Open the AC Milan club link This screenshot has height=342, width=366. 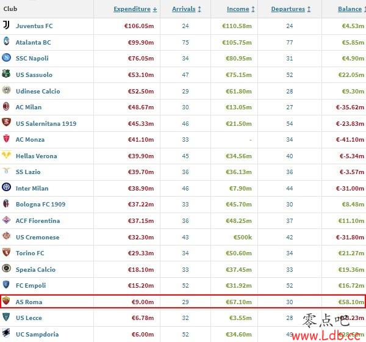point(29,107)
